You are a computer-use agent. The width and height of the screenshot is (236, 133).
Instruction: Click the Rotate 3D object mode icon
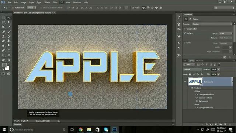click(144, 8)
